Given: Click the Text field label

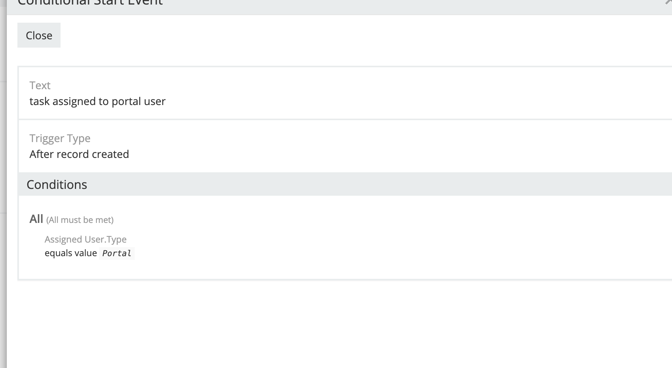Looking at the screenshot, I should coord(40,85).
